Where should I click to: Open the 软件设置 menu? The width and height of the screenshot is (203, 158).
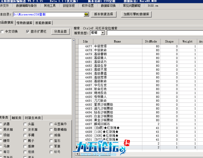point(88,6)
